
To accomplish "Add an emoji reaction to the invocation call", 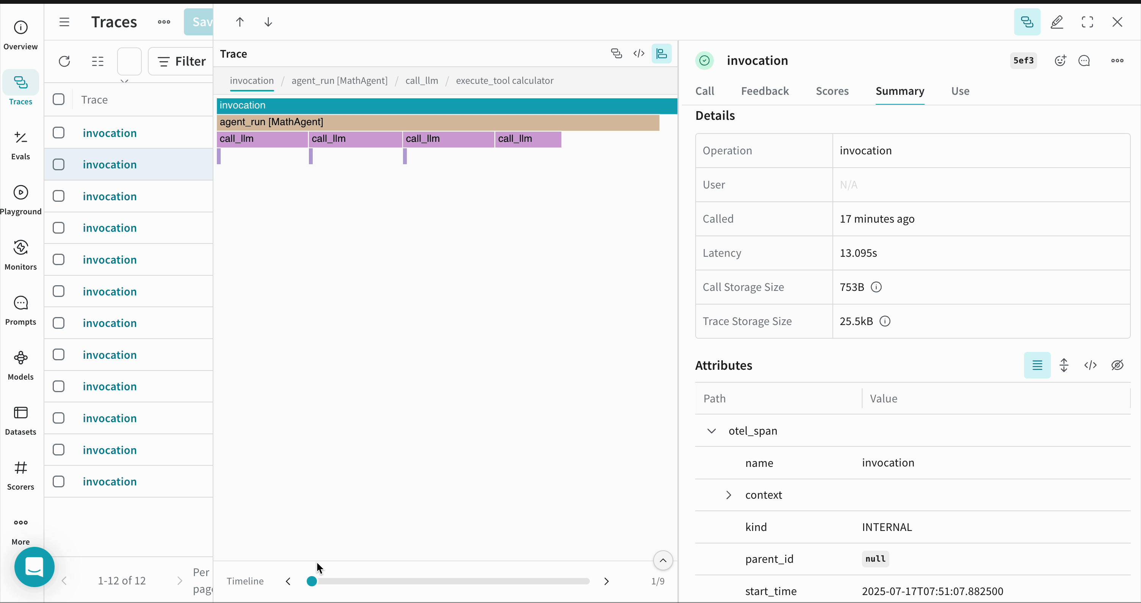I will (x=1061, y=61).
